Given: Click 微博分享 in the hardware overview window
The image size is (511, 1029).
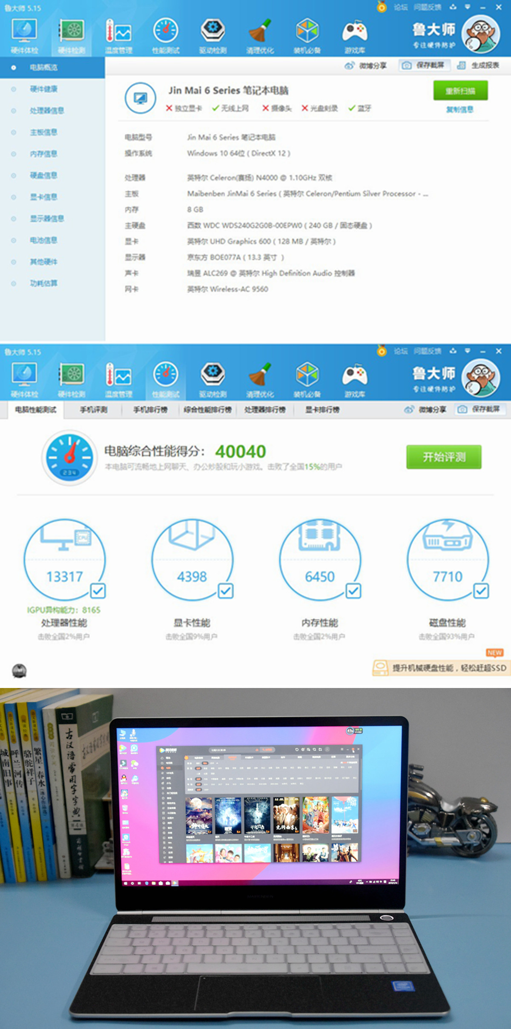Looking at the screenshot, I should 365,66.
